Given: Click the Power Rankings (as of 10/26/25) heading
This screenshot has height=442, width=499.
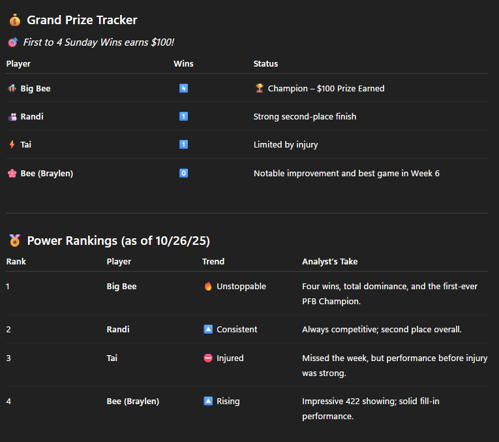Looking at the screenshot, I should [x=118, y=241].
